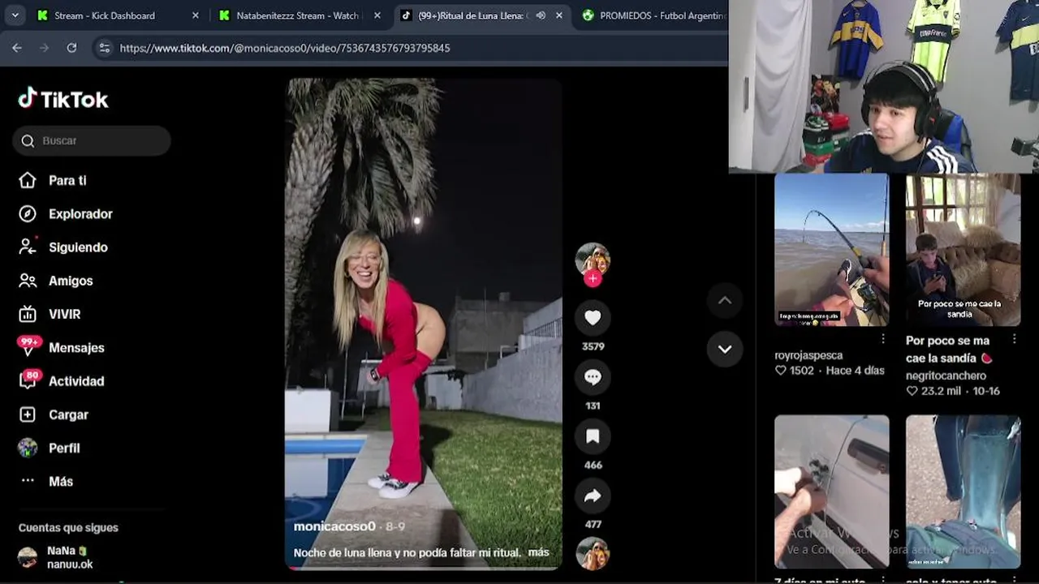Screen dimensions: 1039x584
Task: Click site information icon in address bar
Action: (x=104, y=48)
